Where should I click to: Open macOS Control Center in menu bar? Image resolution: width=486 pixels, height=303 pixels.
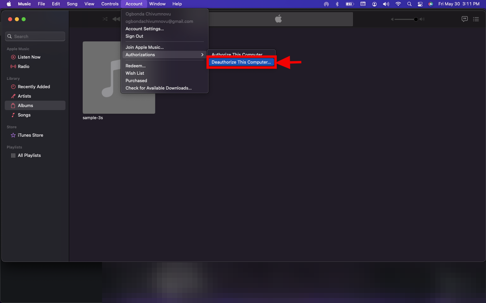[x=420, y=4]
